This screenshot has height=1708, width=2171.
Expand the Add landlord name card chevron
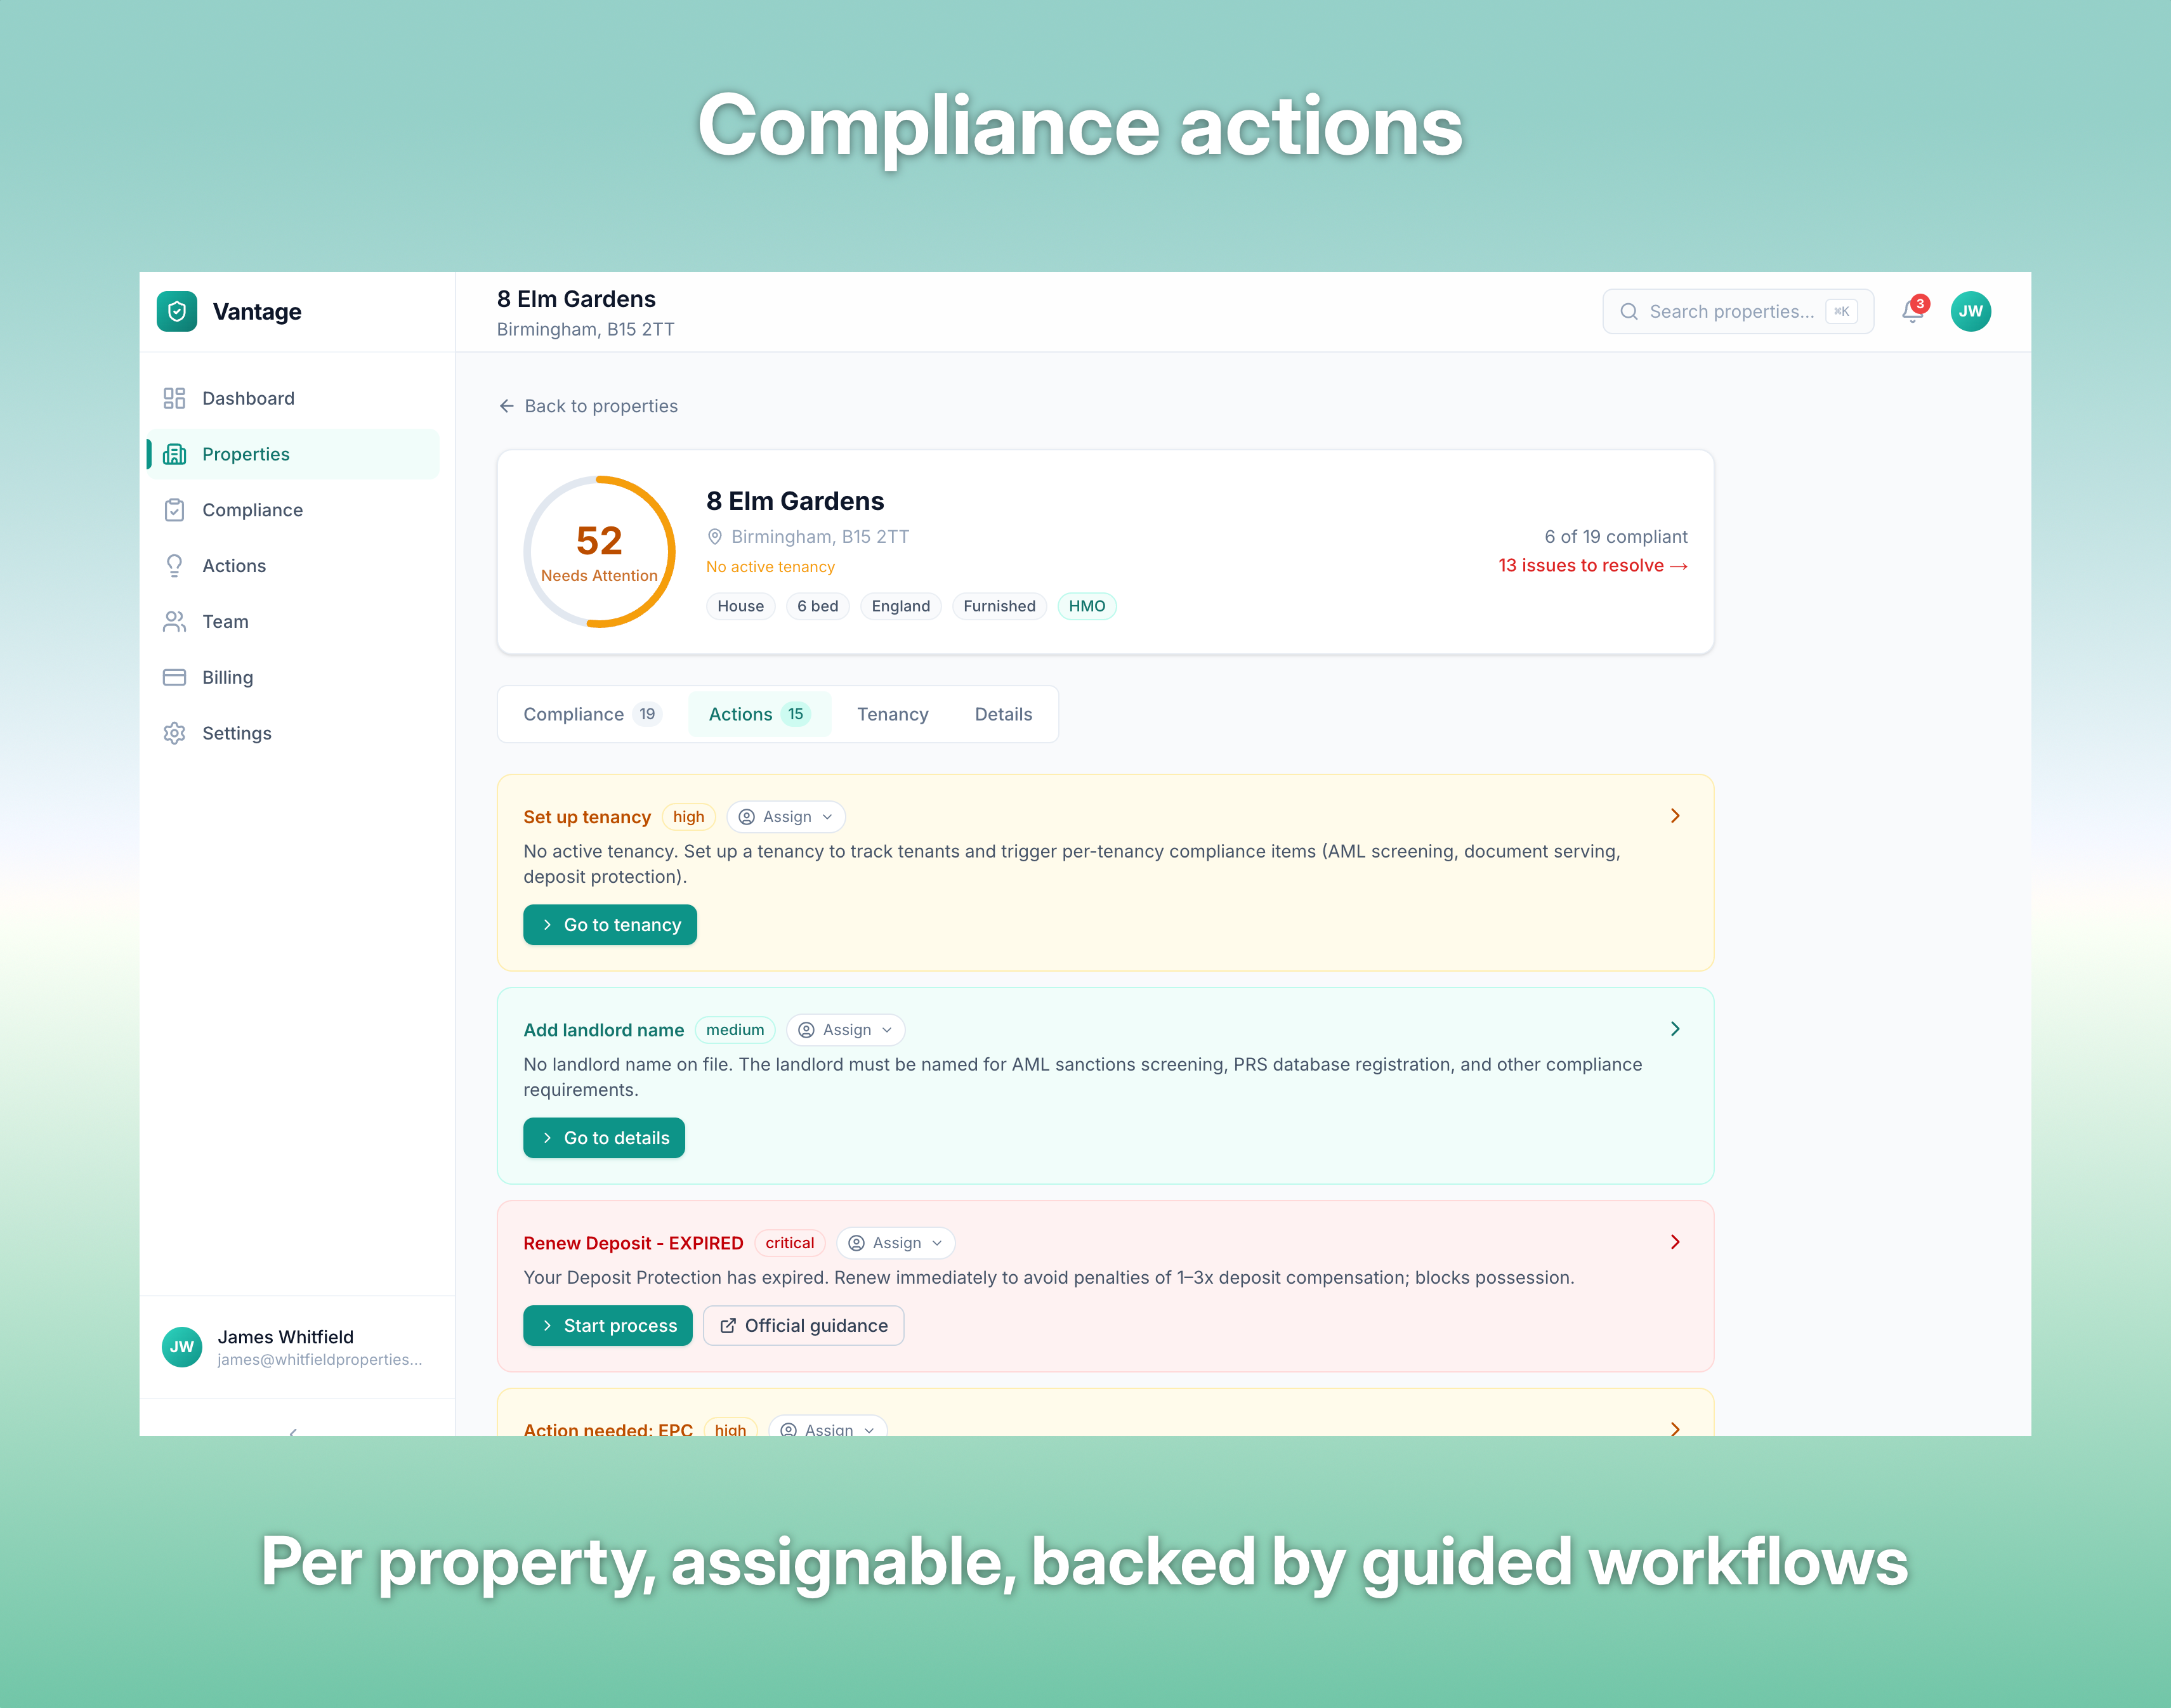click(1675, 1029)
